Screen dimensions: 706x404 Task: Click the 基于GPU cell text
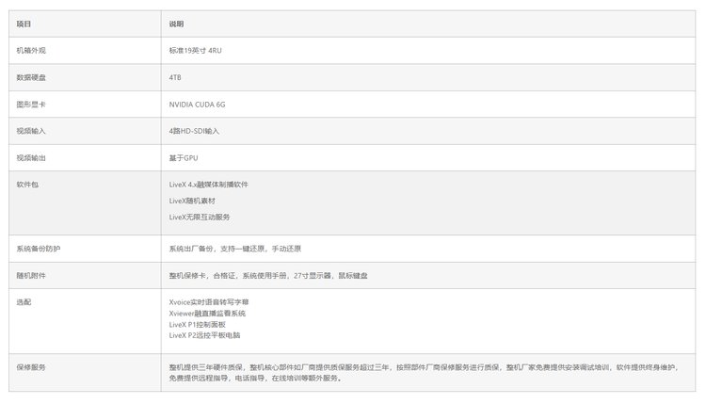[184, 157]
